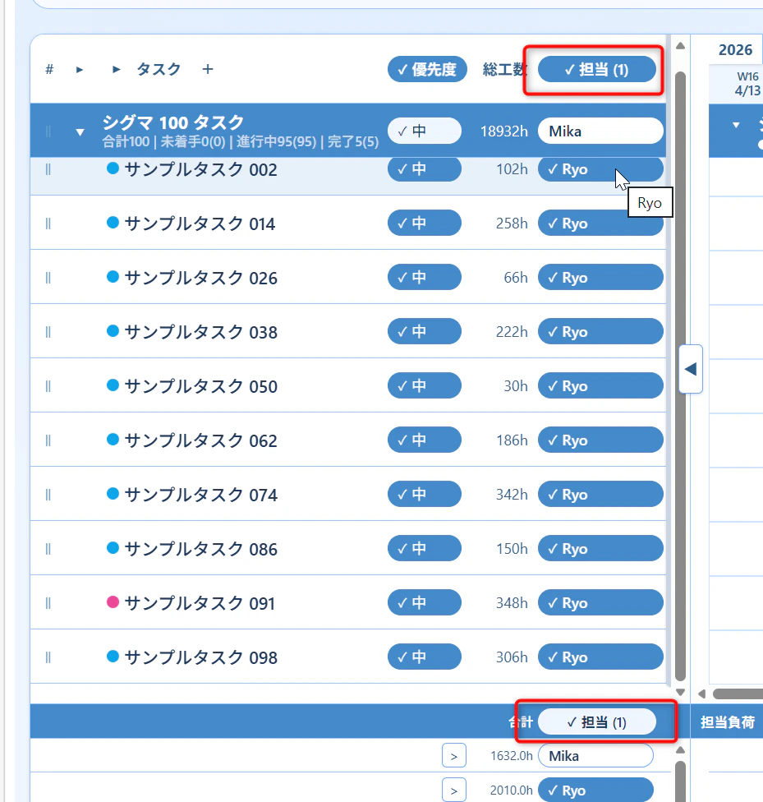Collapse Gantt group with white triangle
Image resolution: width=763 pixels, height=802 pixels.
pyautogui.click(x=736, y=125)
